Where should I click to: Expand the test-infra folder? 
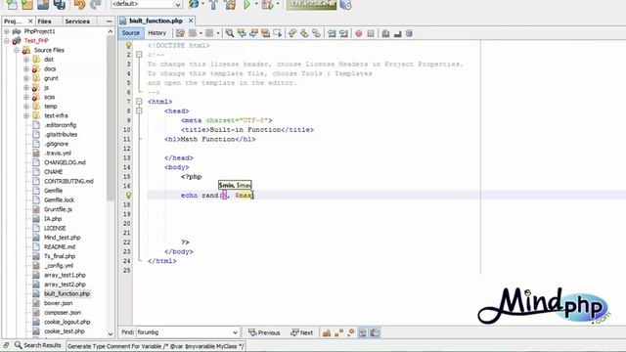[x=26, y=115]
